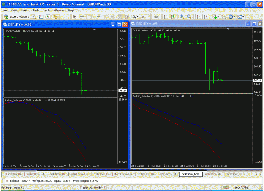
Task: Click the M15 timeframe button
Action: 156,16
